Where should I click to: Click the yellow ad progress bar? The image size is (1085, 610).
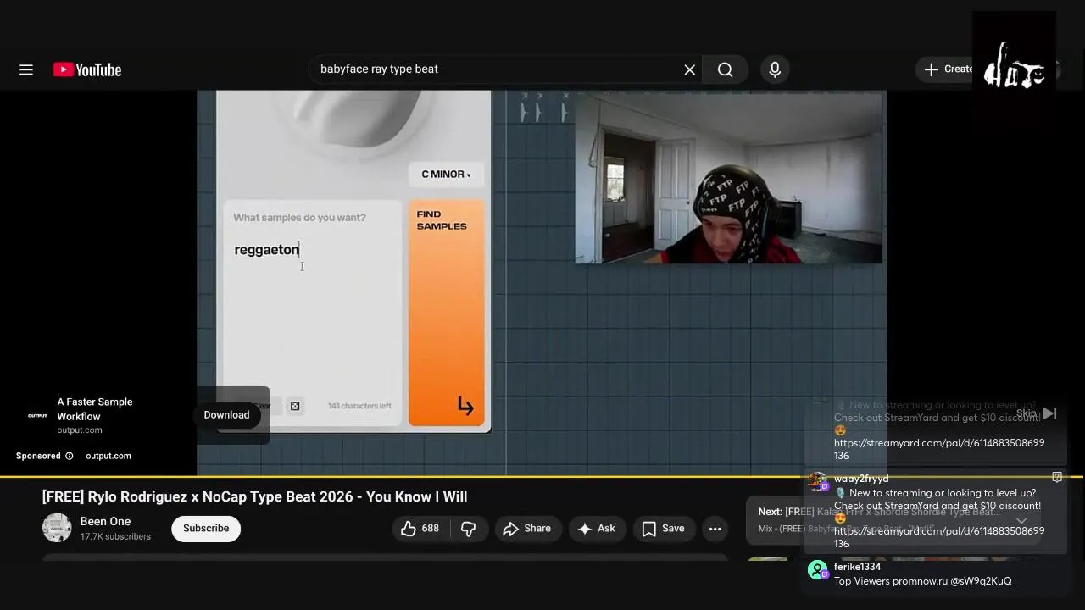point(542,478)
